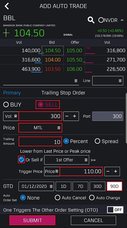Screen dimensions: 127x228
Task: Collapse the stock header chevron
Action: point(122,20)
